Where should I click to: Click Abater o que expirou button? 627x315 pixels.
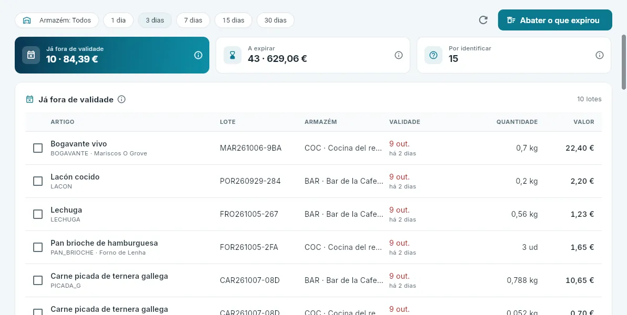point(555,20)
